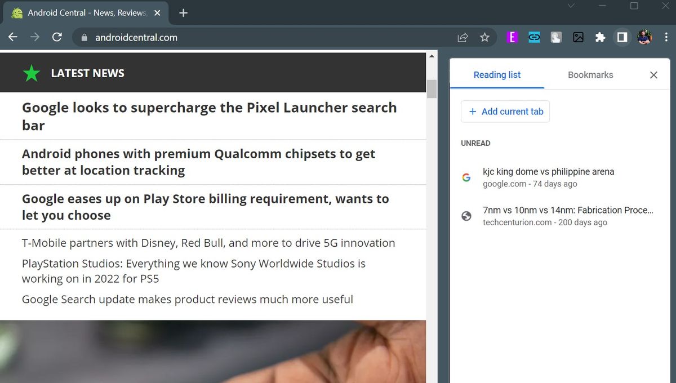
Task: Open the Extensions puzzle piece menu
Action: pyautogui.click(x=600, y=37)
